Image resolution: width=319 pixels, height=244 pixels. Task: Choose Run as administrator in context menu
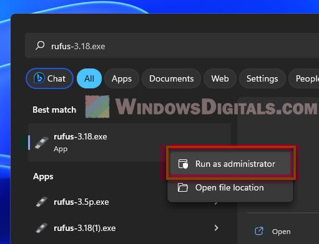point(230,164)
